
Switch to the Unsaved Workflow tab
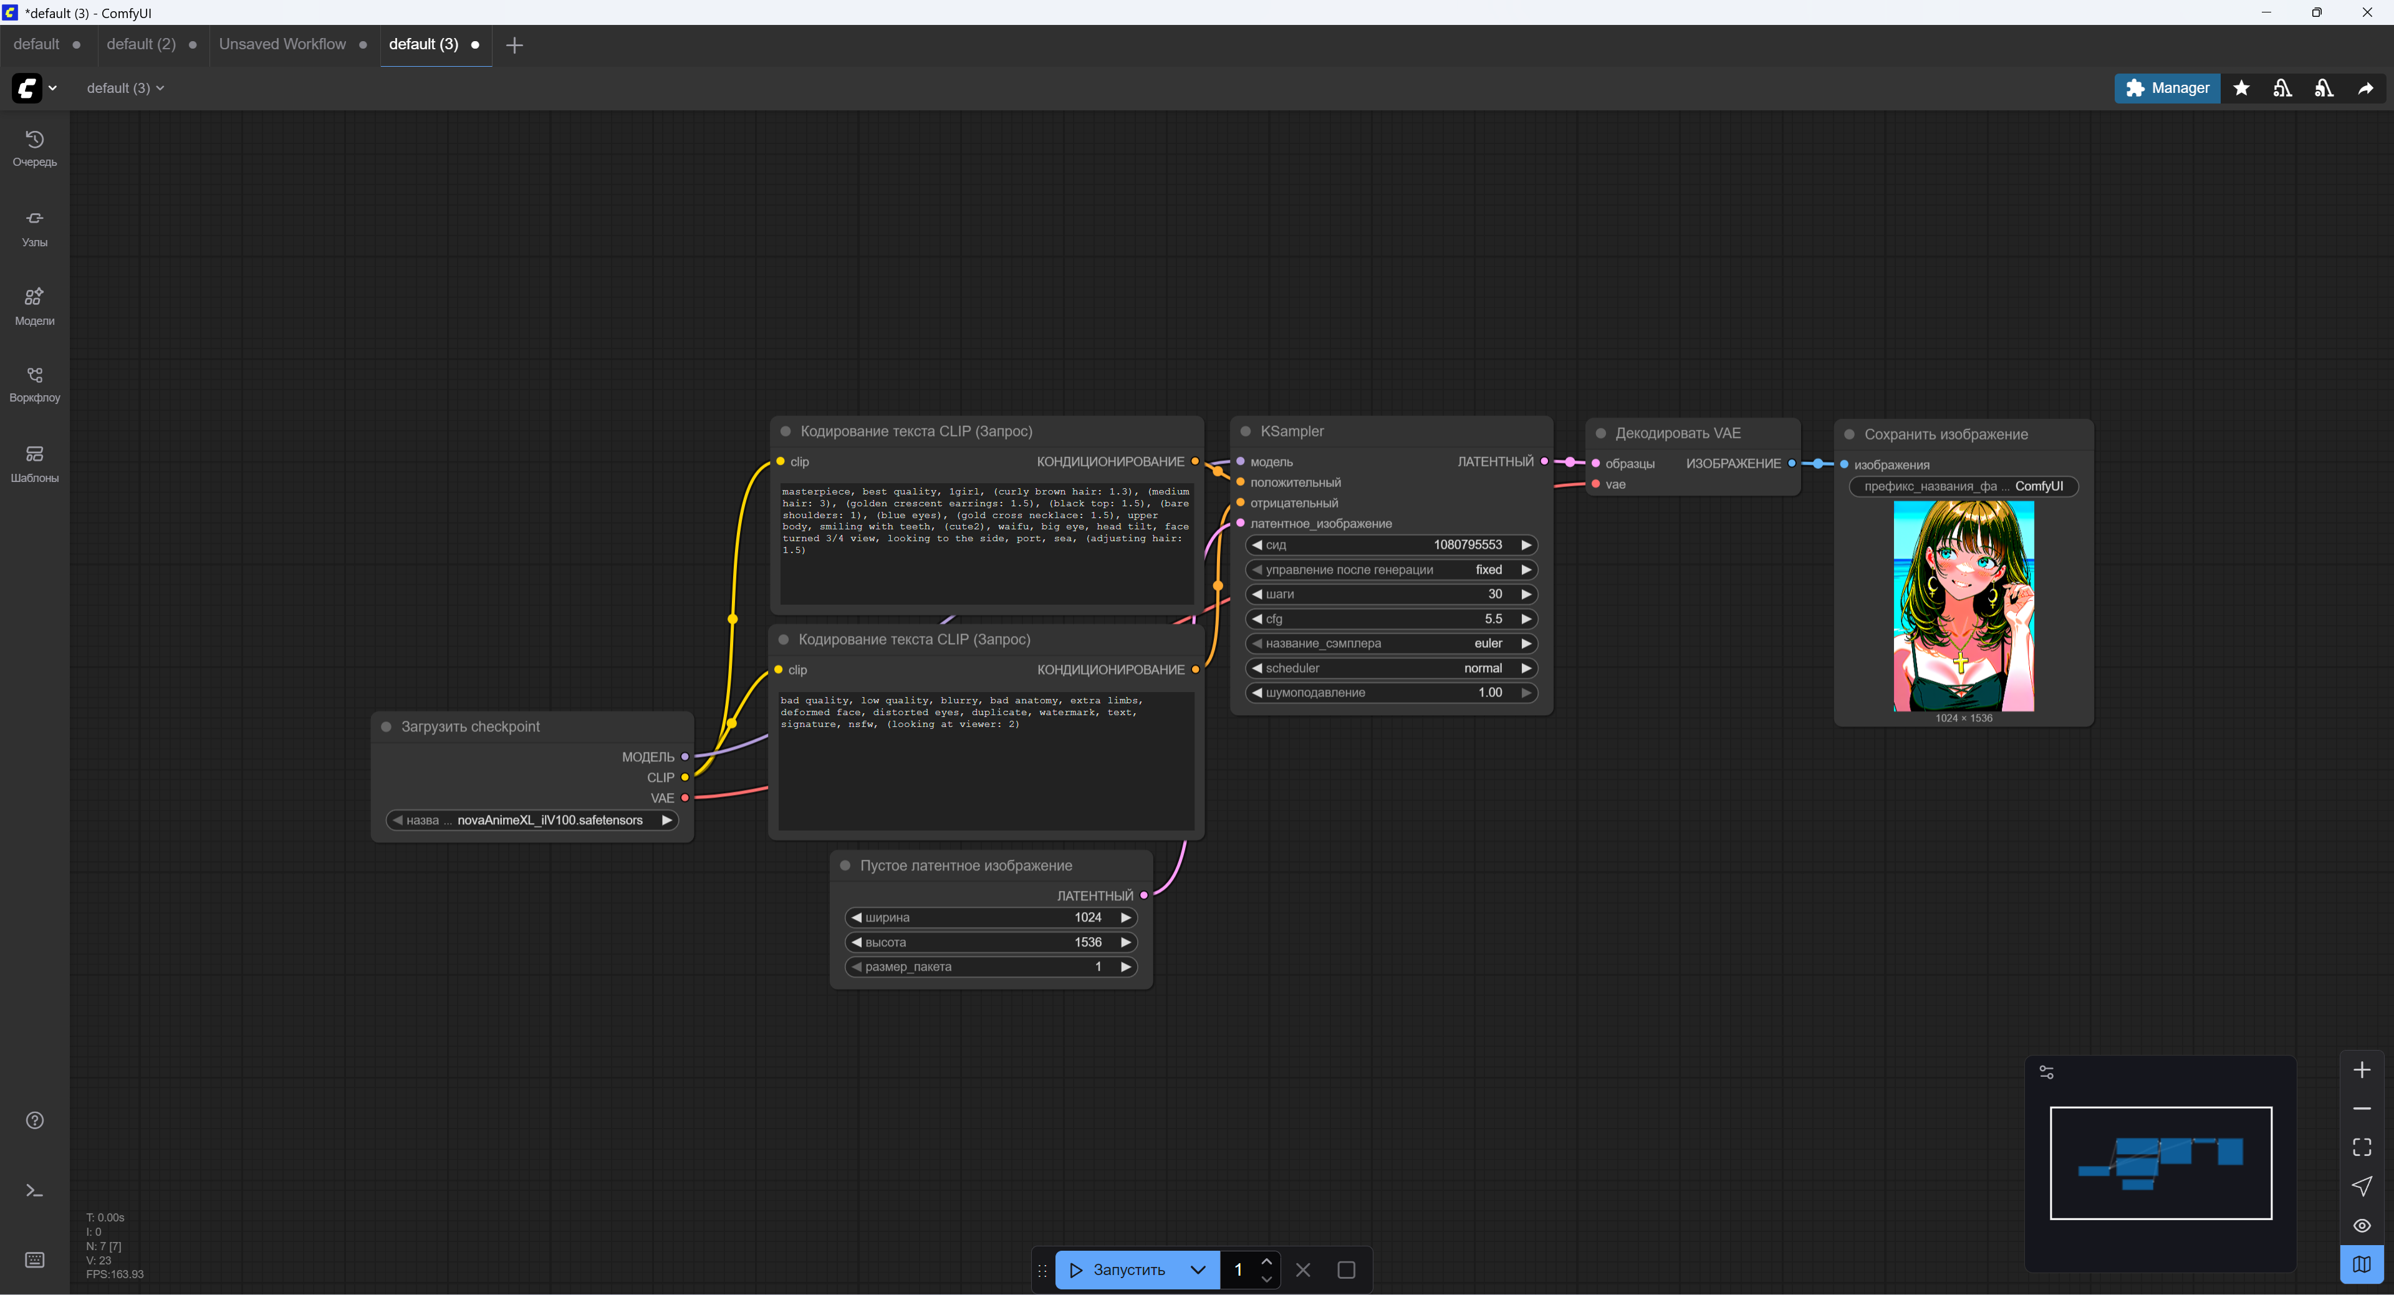pos(282,45)
